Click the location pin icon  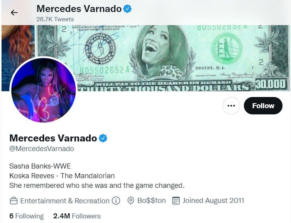coord(131,201)
